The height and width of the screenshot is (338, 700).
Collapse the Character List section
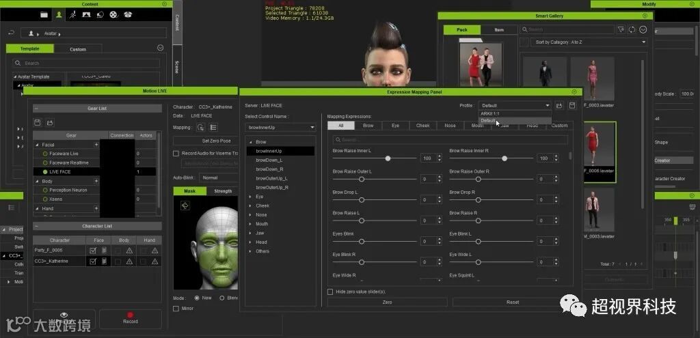(x=36, y=226)
